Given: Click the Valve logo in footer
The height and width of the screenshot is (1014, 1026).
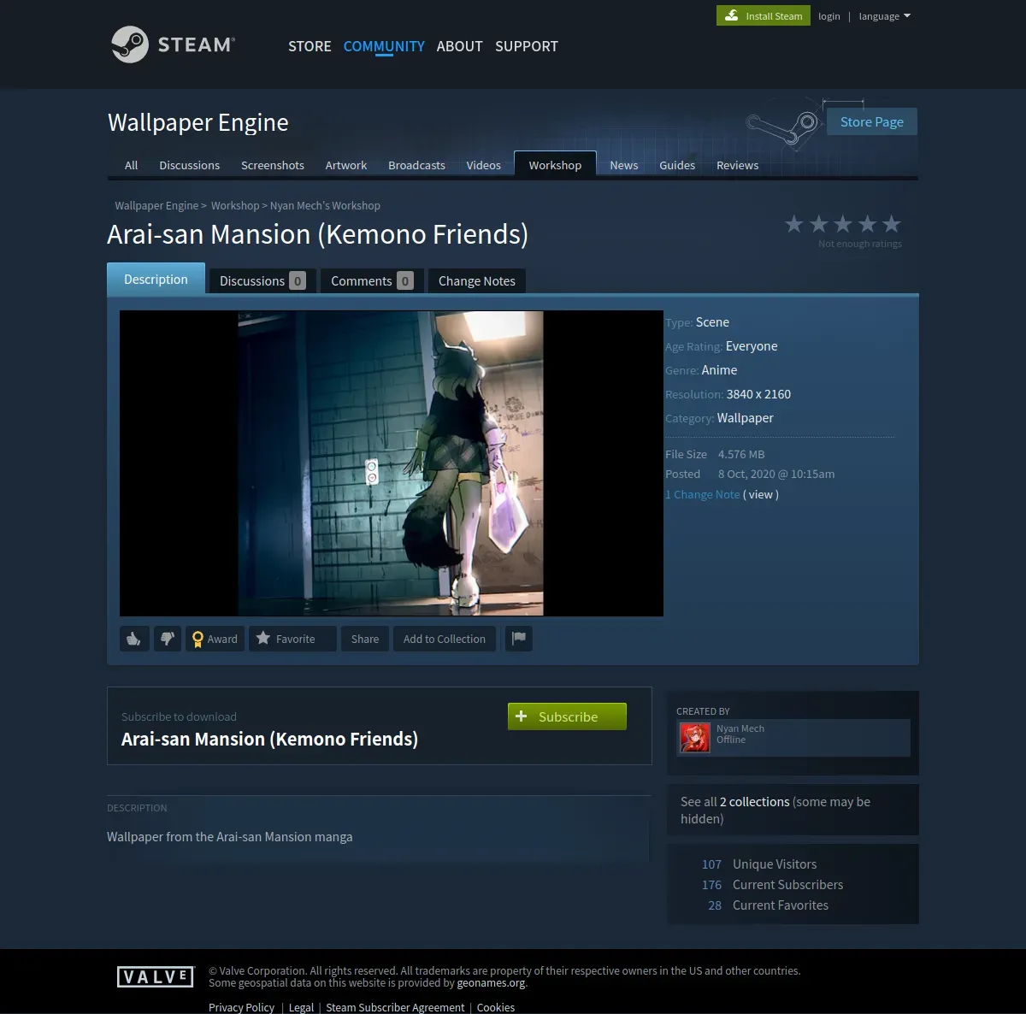Looking at the screenshot, I should pos(156,976).
